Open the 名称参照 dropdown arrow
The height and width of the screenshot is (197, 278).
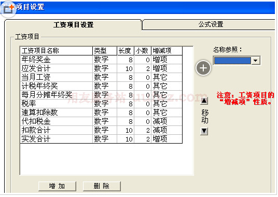tap(256, 61)
